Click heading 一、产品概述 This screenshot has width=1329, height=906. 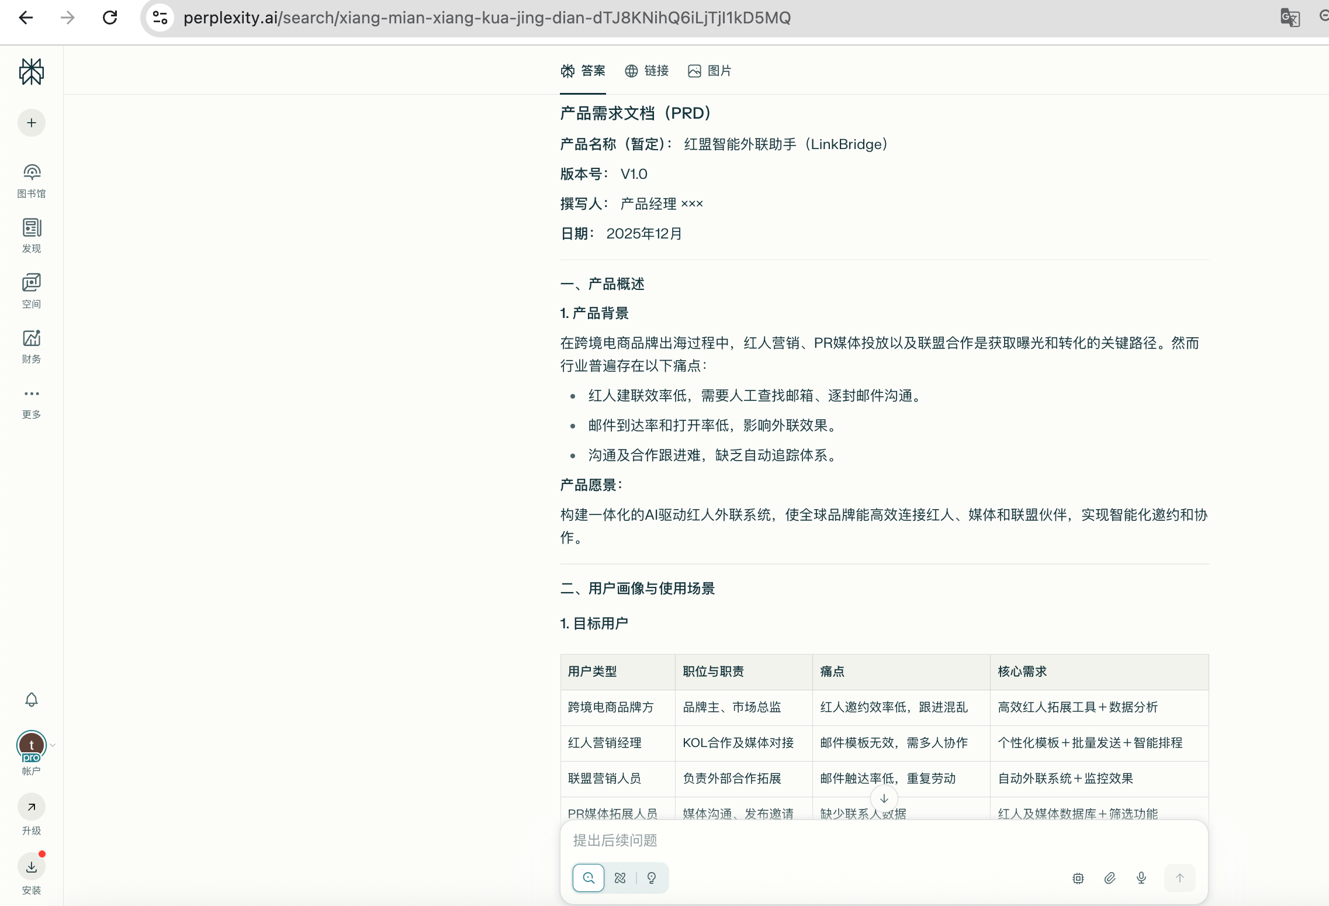pos(603,284)
